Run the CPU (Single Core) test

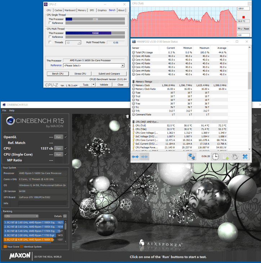pos(59,154)
